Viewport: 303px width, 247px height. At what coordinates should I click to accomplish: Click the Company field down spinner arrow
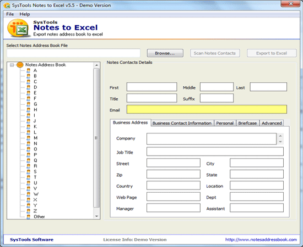click(280, 142)
